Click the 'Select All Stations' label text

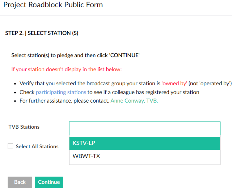[37, 146]
